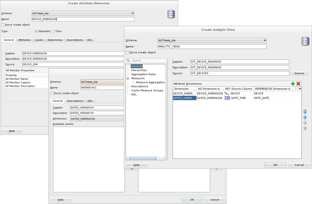Viewport: 312px width, 204px height.
Task: Click OK in Create Analytic View
Action: [275, 165]
